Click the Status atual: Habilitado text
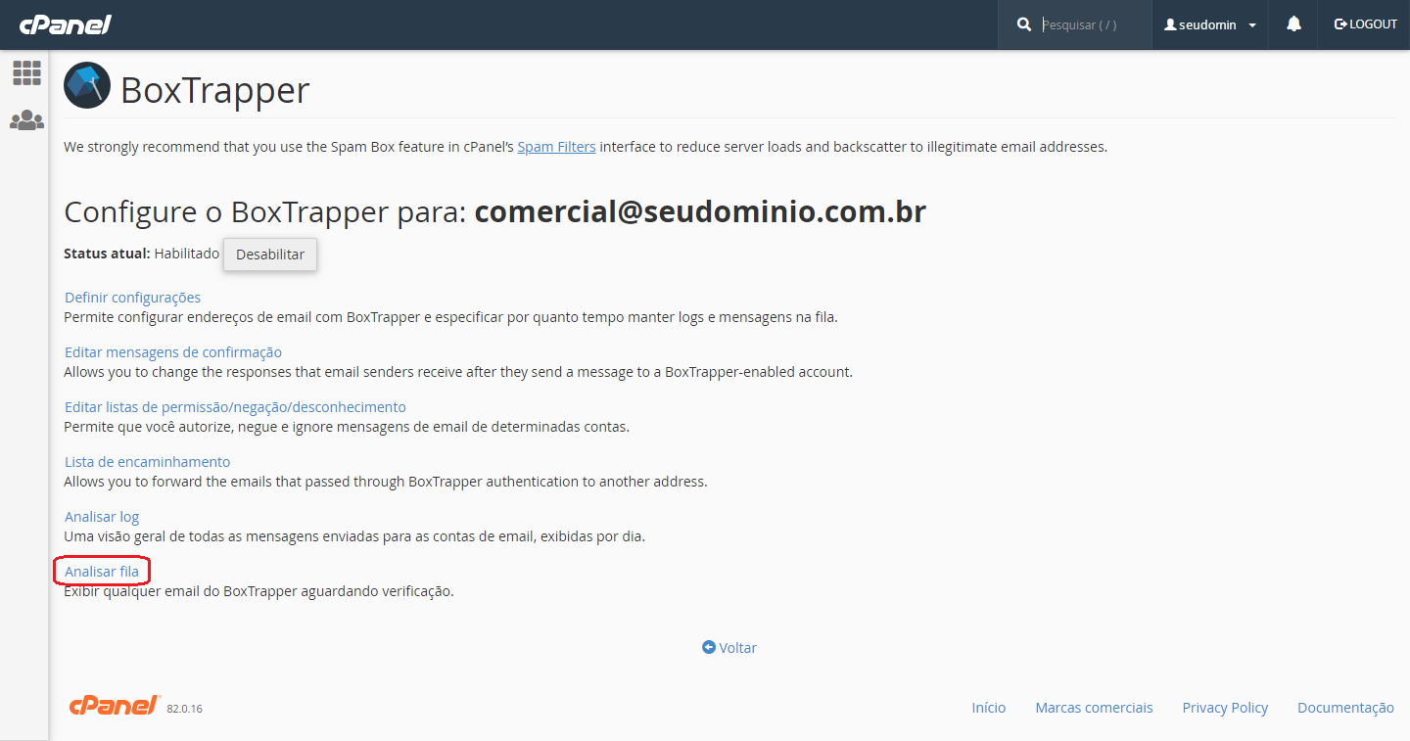1410x741 pixels. (142, 254)
